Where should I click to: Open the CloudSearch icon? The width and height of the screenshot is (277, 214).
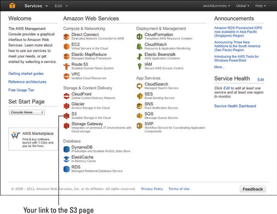(139, 86)
